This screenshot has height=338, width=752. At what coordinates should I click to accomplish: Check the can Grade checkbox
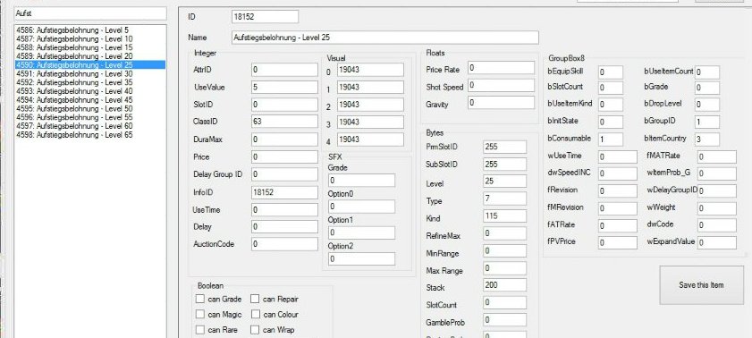pyautogui.click(x=200, y=300)
